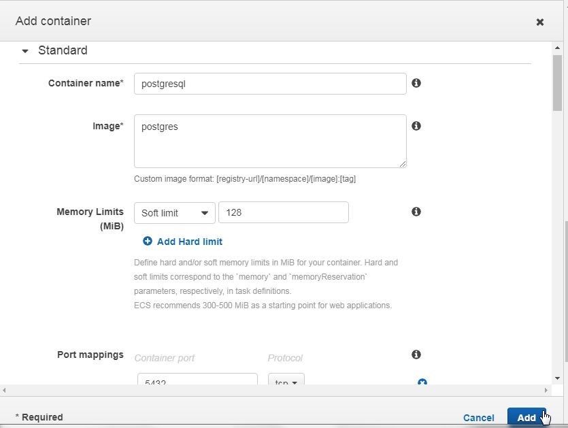Screen dimensions: 568x428
Task: Close the Add container dialog
Action: coord(539,22)
